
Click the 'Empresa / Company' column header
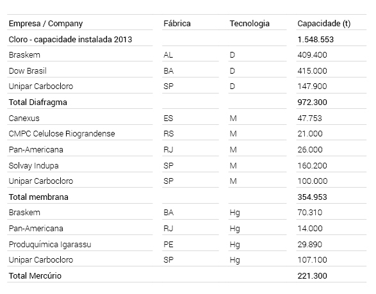click(x=46, y=24)
